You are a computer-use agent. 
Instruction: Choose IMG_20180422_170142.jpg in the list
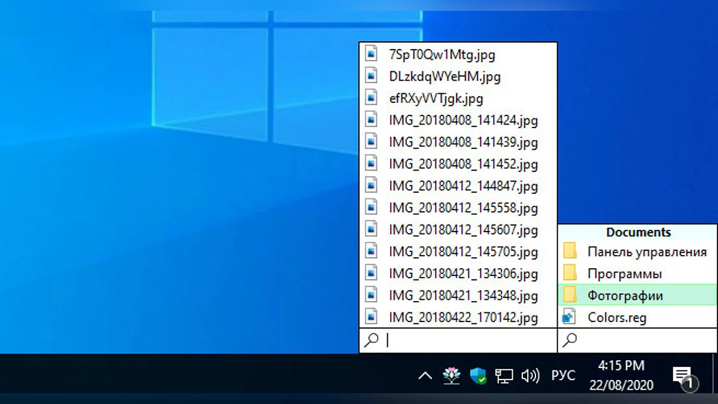coord(463,317)
